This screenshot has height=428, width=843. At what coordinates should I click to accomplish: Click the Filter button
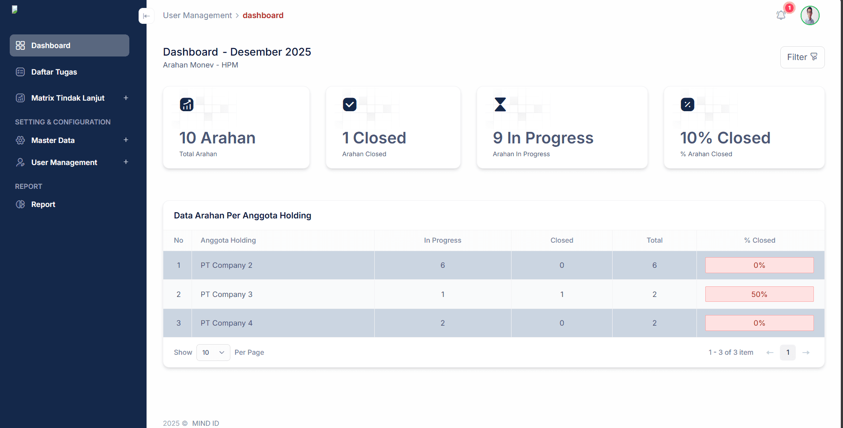click(802, 57)
